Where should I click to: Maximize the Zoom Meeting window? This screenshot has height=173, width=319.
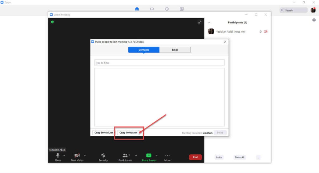[x=256, y=15]
